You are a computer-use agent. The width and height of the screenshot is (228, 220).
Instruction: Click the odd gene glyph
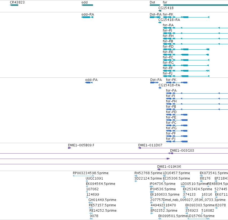point(87,5)
